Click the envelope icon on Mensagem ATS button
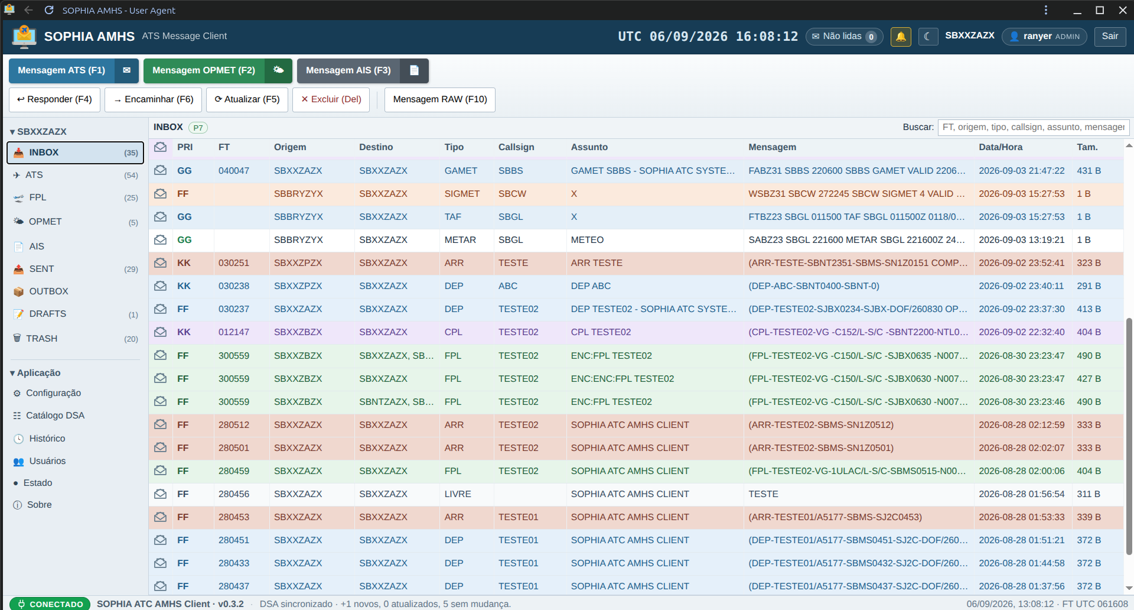 [x=126, y=70]
